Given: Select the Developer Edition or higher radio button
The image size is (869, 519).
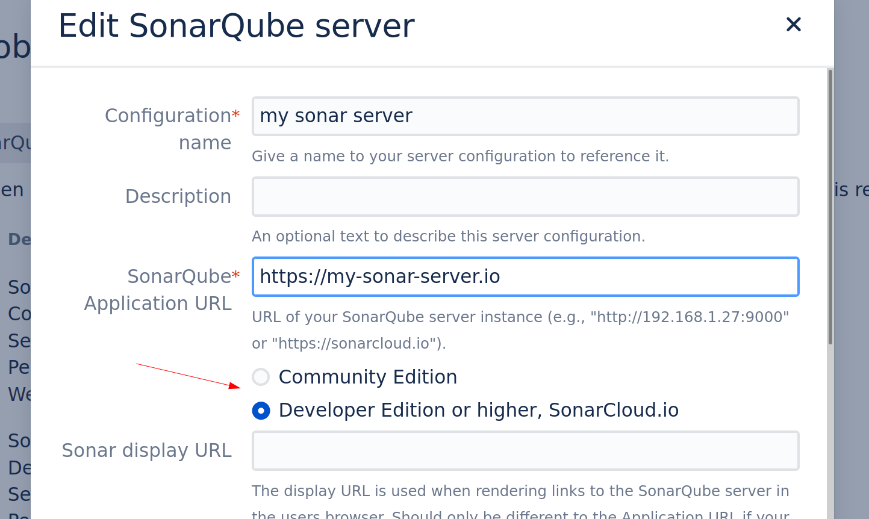Looking at the screenshot, I should (x=261, y=411).
